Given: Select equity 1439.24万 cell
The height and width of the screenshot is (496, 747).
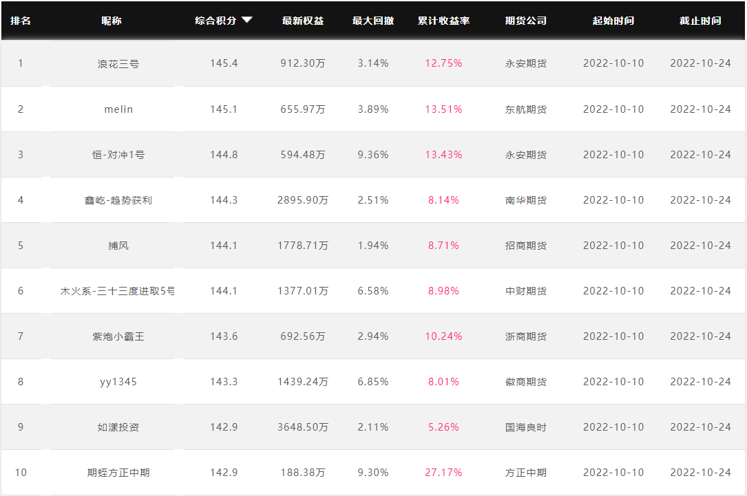Looking at the screenshot, I should tap(303, 382).
